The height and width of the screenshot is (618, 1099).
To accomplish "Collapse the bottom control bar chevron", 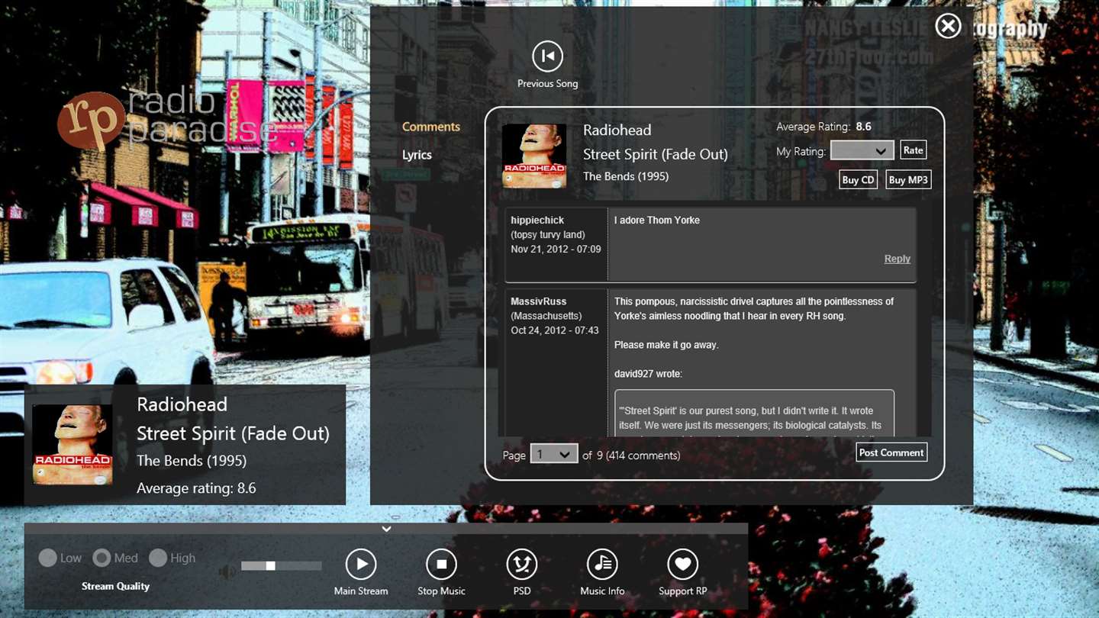I will (x=387, y=529).
